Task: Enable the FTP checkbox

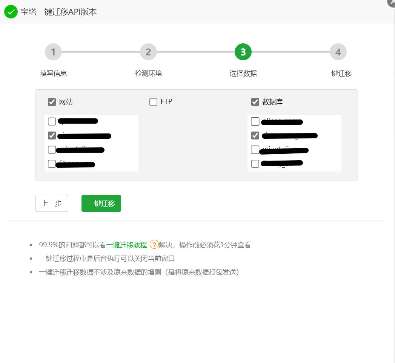Action: [153, 101]
